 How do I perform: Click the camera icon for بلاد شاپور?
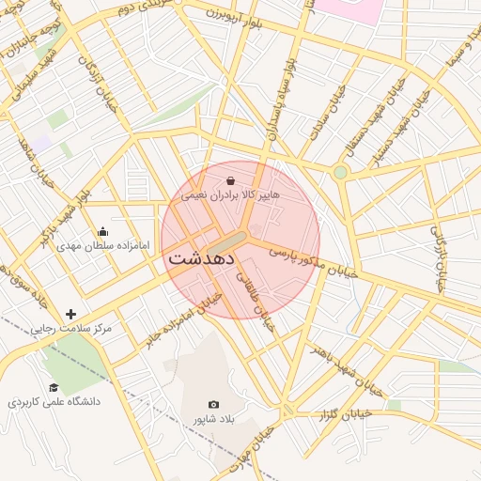coord(213,405)
